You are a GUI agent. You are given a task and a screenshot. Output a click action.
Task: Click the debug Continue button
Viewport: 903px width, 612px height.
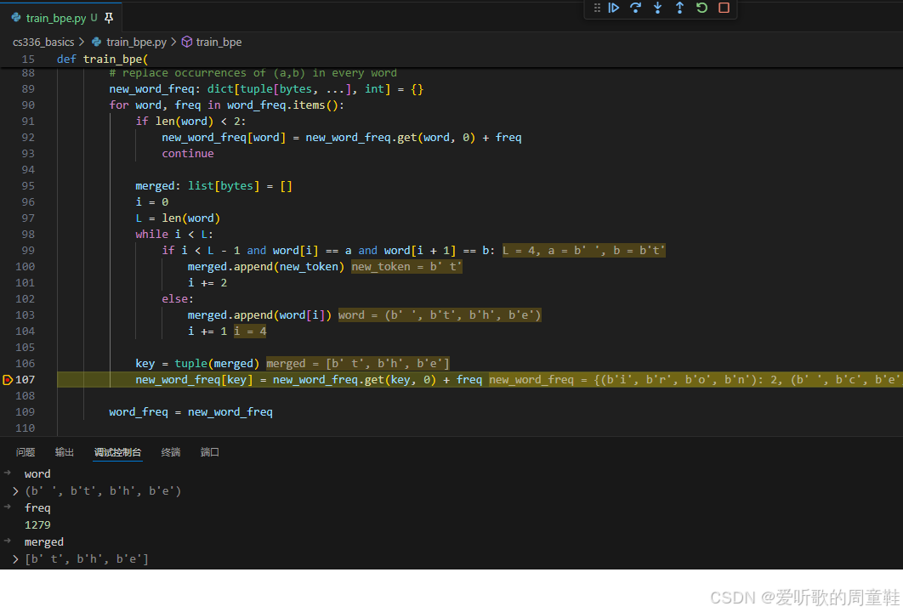pyautogui.click(x=614, y=8)
